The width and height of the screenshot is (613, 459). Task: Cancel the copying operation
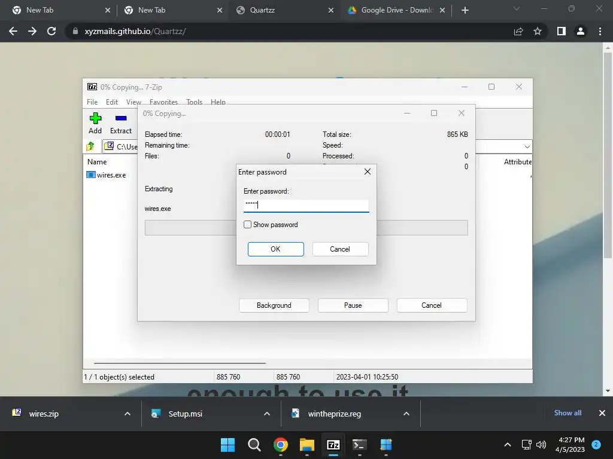coord(432,305)
